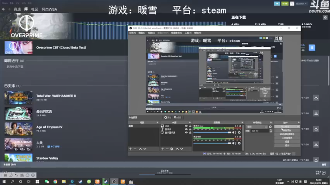Toggle visibility of 游戏名 source

(186, 129)
